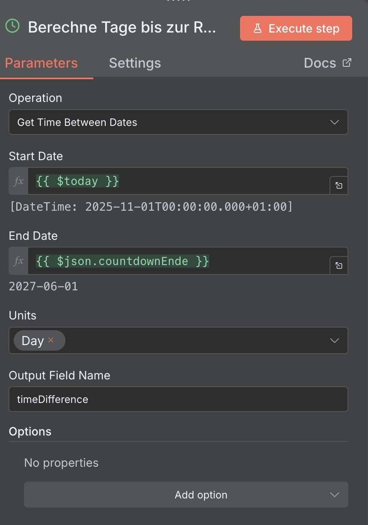
Task: Open the Add option dropdown
Action: click(x=186, y=495)
